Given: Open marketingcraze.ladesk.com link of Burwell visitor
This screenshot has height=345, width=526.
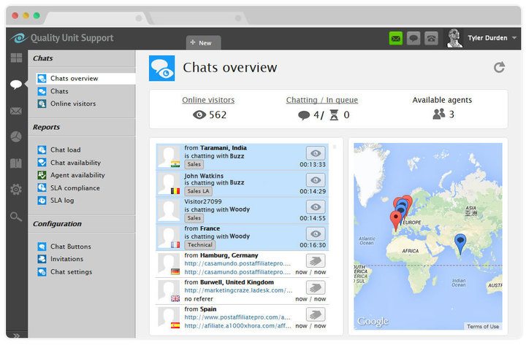Looking at the screenshot, I should (x=238, y=290).
